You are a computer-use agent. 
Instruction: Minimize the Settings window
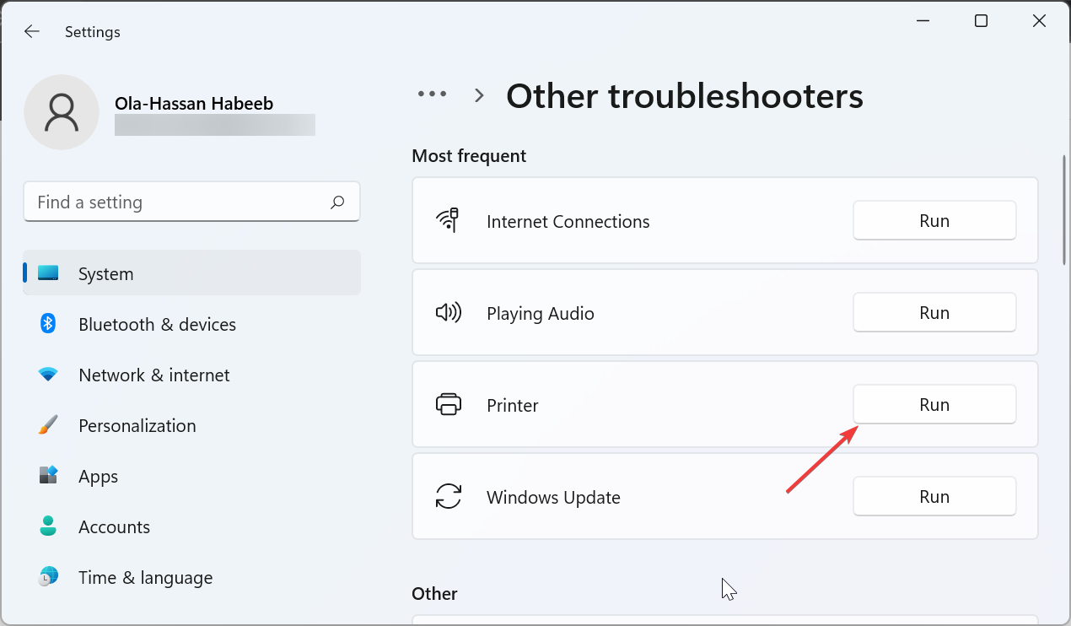[923, 21]
